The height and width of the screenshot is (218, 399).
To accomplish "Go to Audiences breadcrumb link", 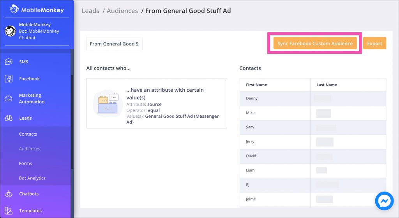I will [122, 11].
